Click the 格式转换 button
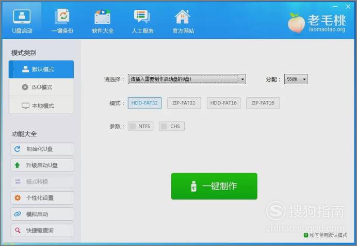 coord(42,181)
